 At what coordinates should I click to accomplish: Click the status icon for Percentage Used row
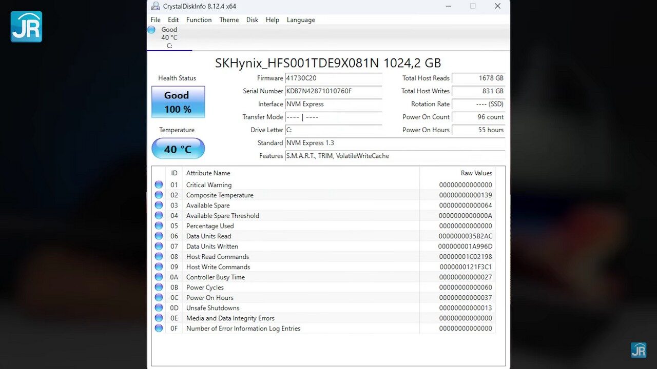click(159, 226)
